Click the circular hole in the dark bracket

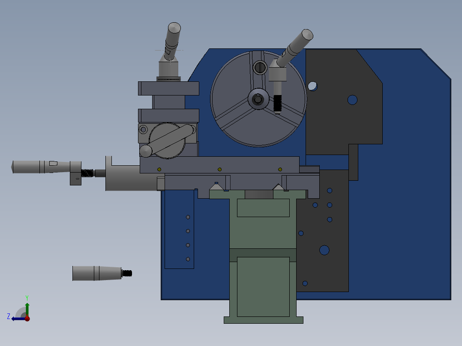352,100
